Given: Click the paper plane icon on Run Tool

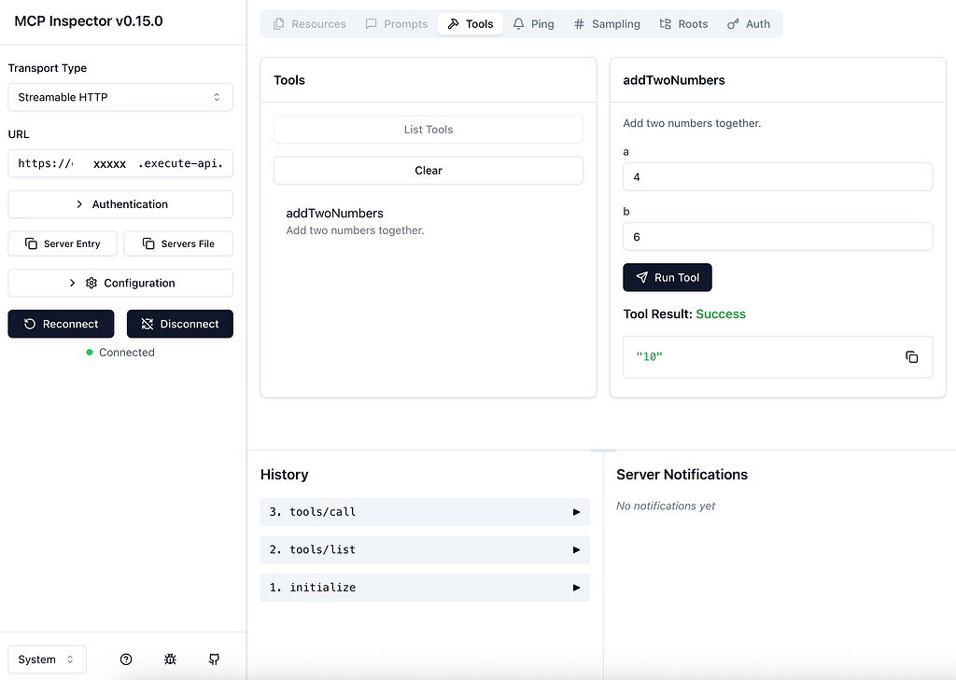Looking at the screenshot, I should (642, 277).
